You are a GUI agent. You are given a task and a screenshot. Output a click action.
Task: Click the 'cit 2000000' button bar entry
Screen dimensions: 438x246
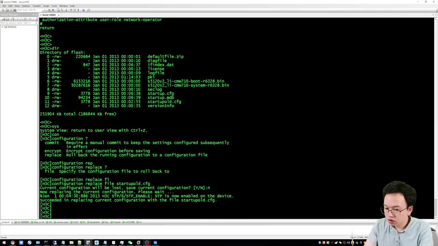(22, 222)
